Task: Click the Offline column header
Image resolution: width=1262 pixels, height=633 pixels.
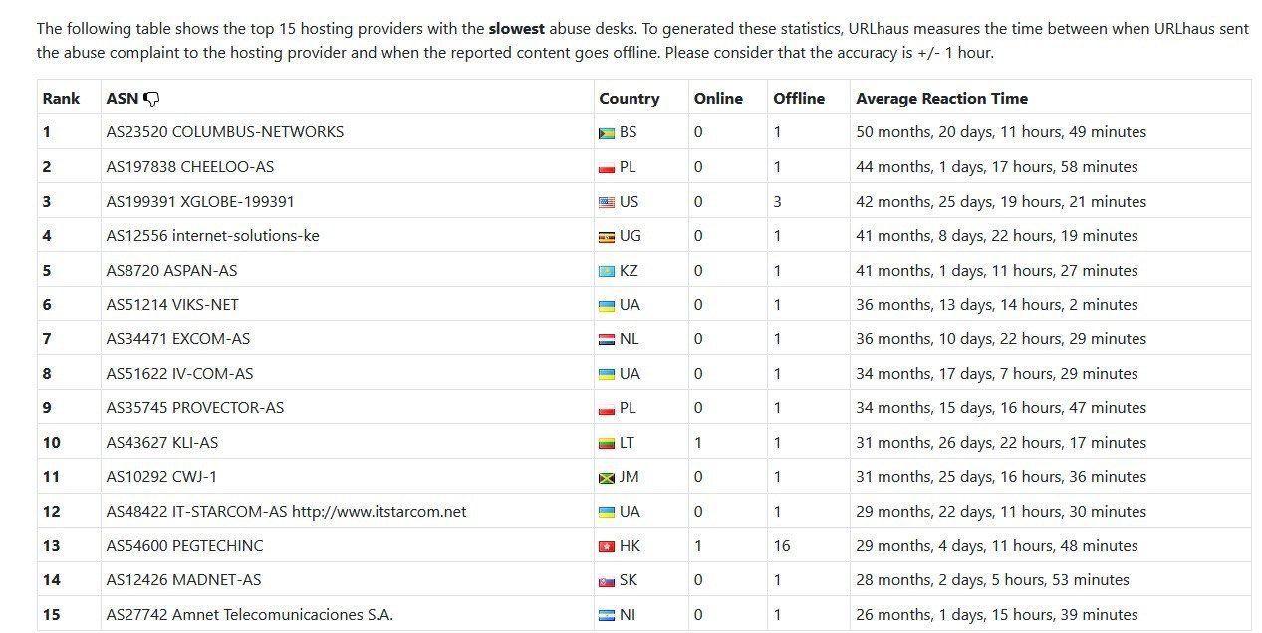Action: [799, 99]
